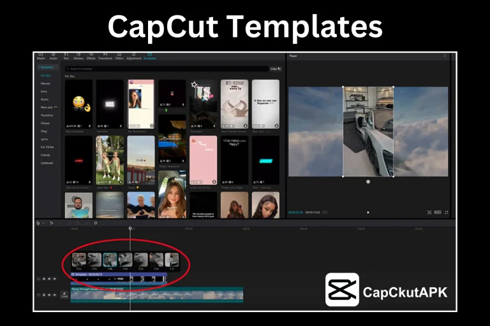This screenshot has width=490, height=326.
Task: Open the Media tab
Action: tap(41, 56)
